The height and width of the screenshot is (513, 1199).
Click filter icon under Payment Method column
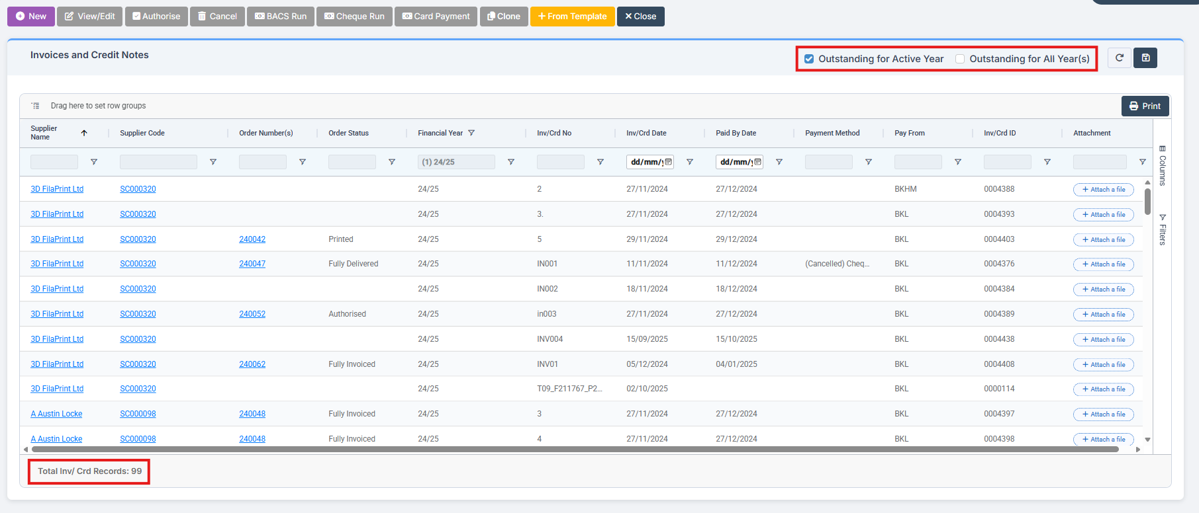pyautogui.click(x=869, y=162)
